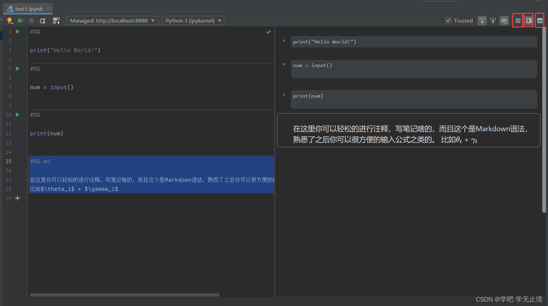Image resolution: width=548 pixels, height=306 pixels.
Task: Toggle auto-scroll from source to preview
Action: tap(482, 21)
